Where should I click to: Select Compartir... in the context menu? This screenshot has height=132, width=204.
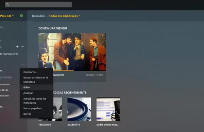(36, 72)
